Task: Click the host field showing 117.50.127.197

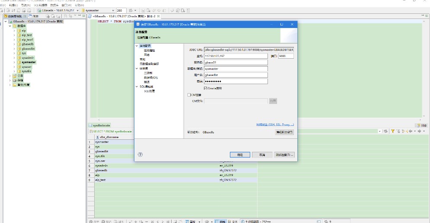Action: [x=236, y=56]
